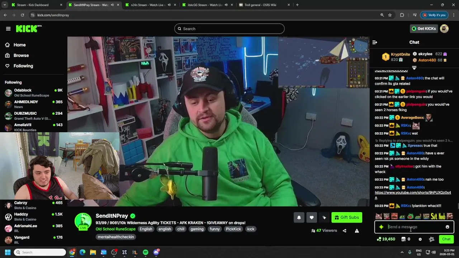Switch to itskcGG Stream browser tab
Viewport: 459px width, 258px height.
click(203, 5)
